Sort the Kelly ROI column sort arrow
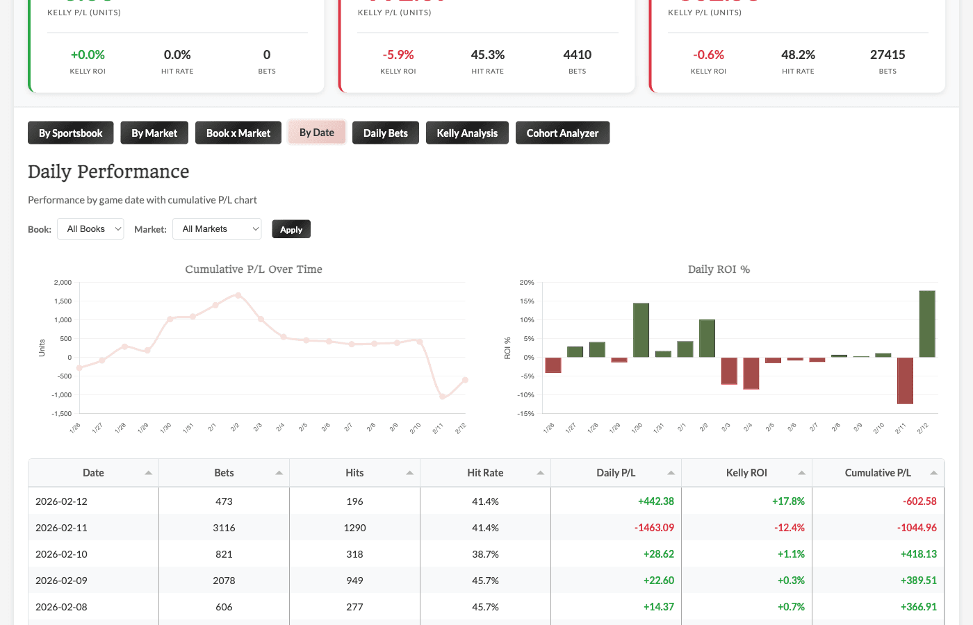Viewport: 973px width, 625px height. 800,472
